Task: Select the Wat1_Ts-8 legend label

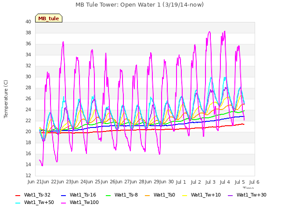Action: [126, 195]
